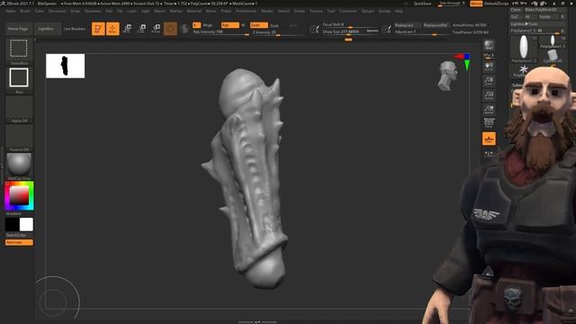Screen dimensions: 576x324
Task: Open the Stroke menu
Action: 299,11
